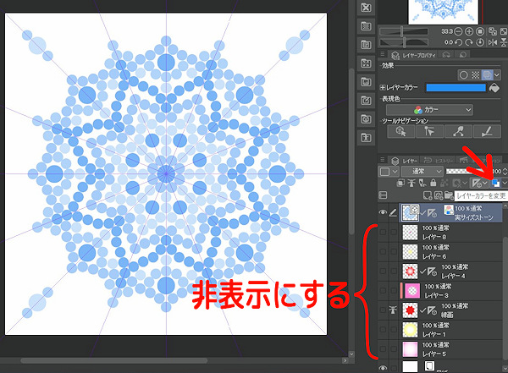Screen dimensions: 508x373
Task: Toggle lock layer padlock icon
Action: [x=433, y=184]
